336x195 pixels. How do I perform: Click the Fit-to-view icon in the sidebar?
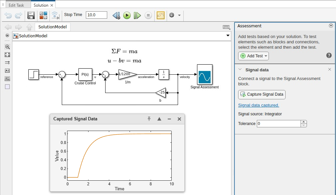[x=7, y=55]
